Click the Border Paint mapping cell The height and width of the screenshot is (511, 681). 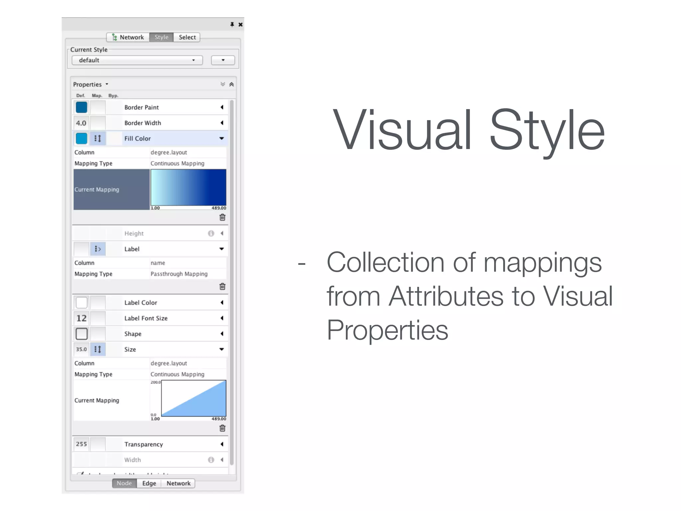(x=98, y=107)
